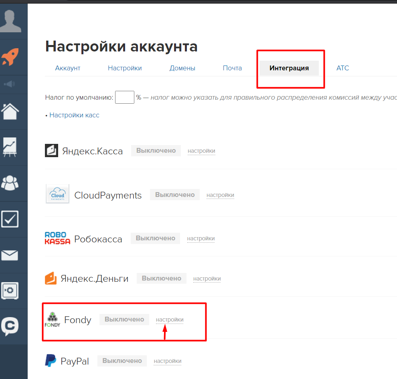Switch to the Домены tab
Screen dimensions: 397x379
[182, 68]
